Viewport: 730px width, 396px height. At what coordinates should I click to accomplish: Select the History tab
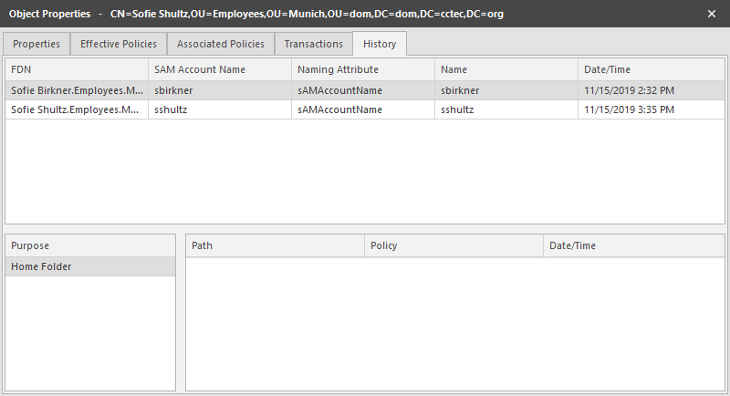(380, 44)
